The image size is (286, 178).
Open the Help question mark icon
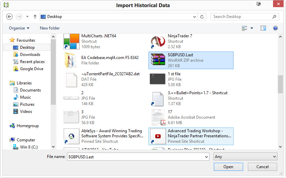pos(275,28)
